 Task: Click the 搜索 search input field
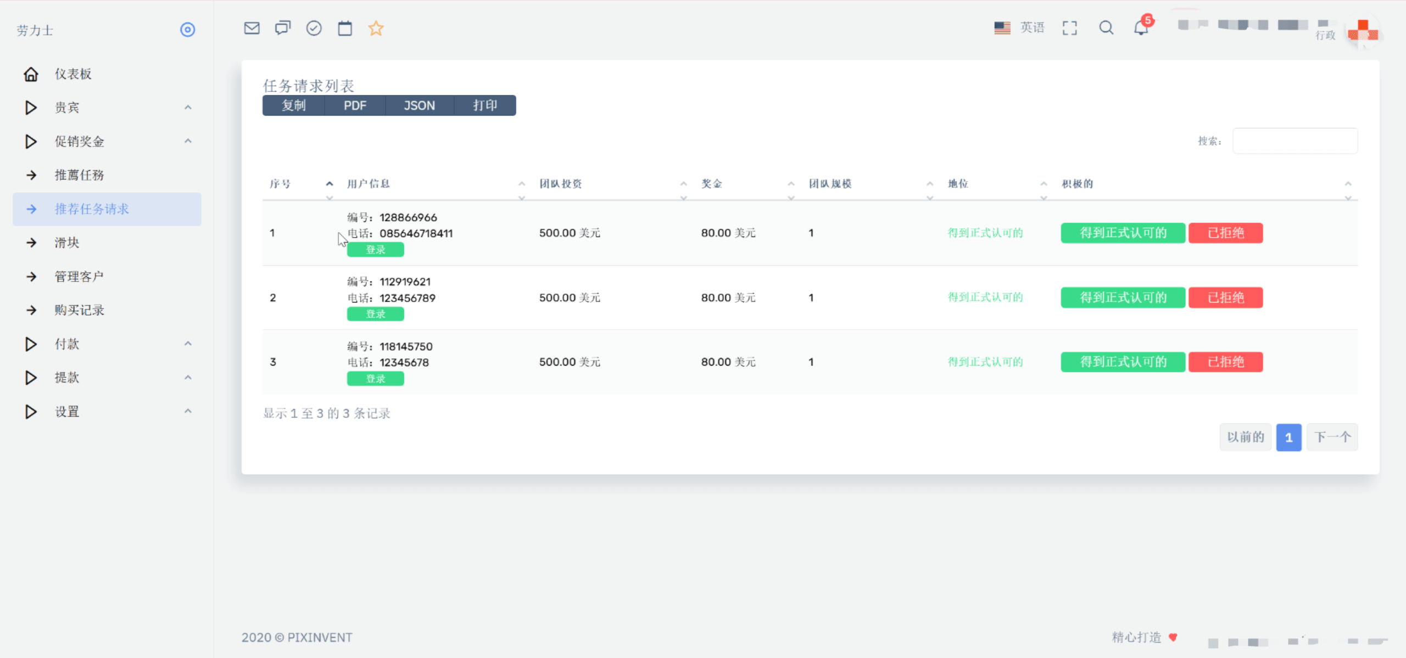point(1295,141)
